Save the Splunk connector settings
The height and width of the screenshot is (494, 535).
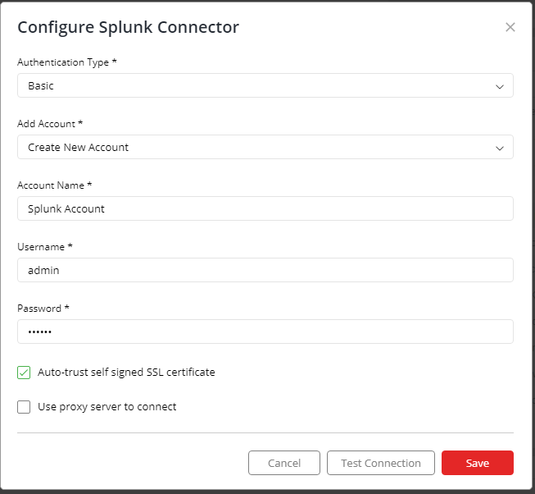tap(478, 463)
